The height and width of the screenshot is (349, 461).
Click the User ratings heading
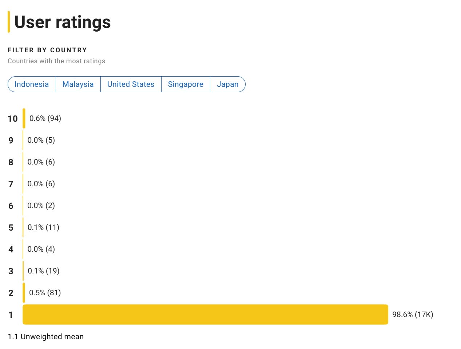click(x=62, y=22)
